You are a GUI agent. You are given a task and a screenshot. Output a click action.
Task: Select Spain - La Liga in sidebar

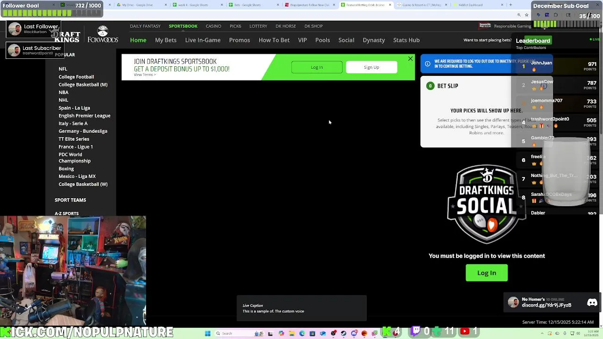point(74,108)
